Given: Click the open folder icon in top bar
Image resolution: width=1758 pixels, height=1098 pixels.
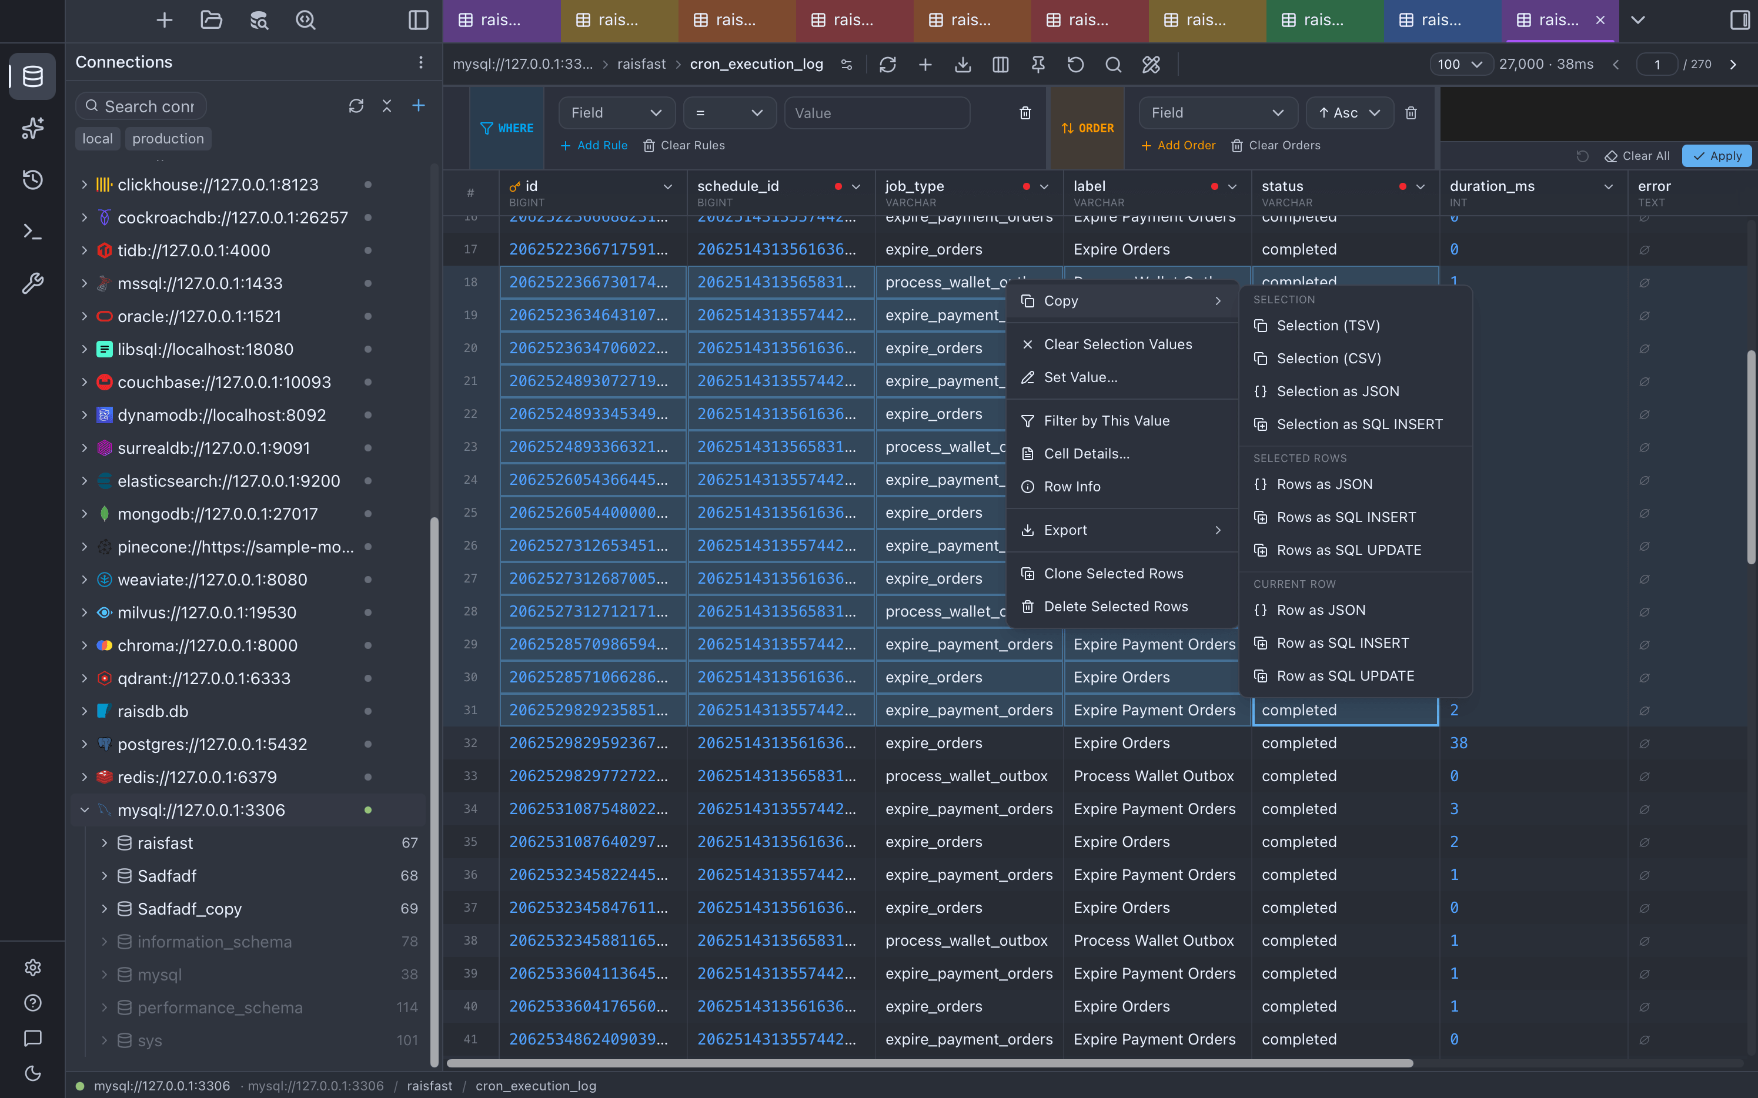Looking at the screenshot, I should 212,21.
